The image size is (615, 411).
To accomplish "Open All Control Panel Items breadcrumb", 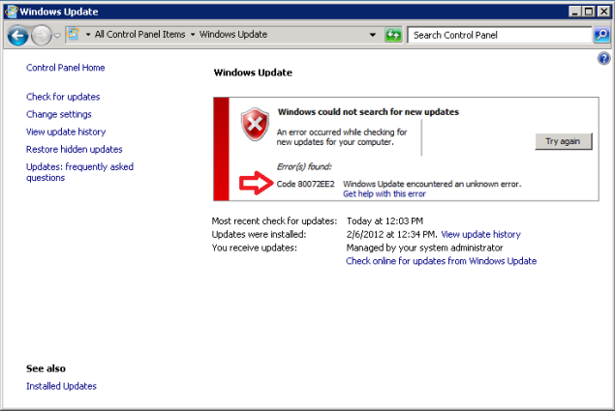I will (140, 35).
